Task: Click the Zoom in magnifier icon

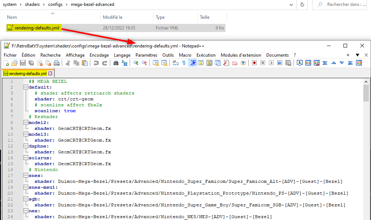Action: click(x=136, y=63)
